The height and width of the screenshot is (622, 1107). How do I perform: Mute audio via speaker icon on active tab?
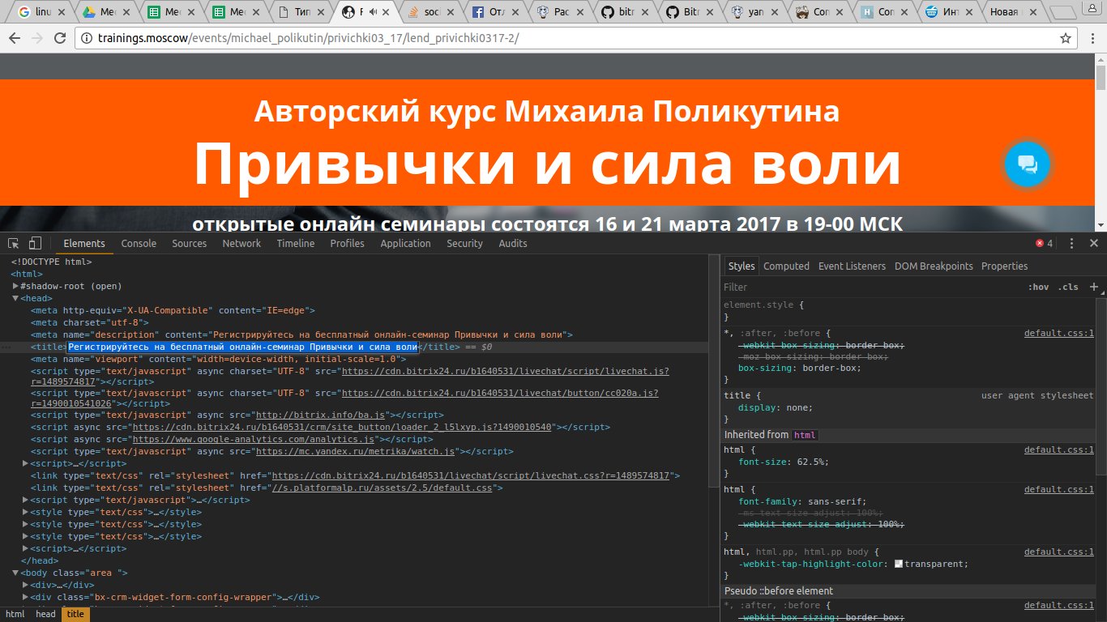pyautogui.click(x=372, y=12)
